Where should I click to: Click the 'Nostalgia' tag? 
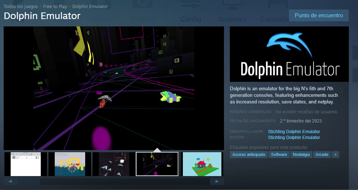point(301,154)
